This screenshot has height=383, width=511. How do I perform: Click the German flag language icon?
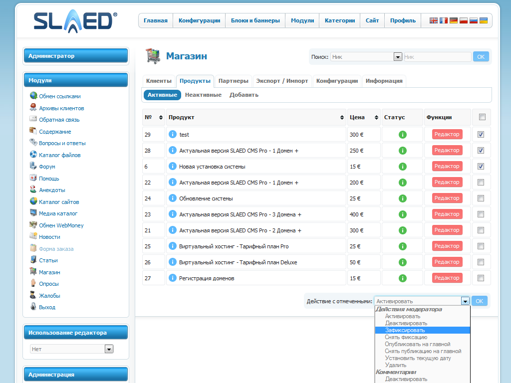[454, 20]
